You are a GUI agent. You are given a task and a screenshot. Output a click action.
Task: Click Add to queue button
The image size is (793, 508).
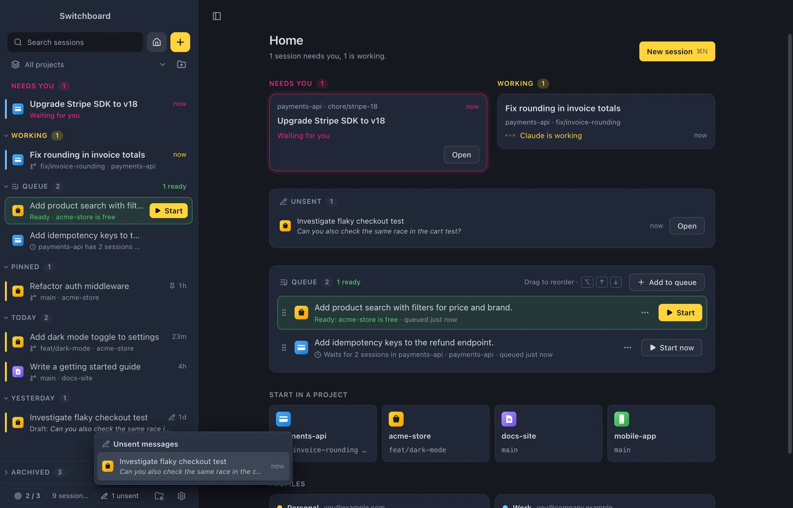click(667, 282)
